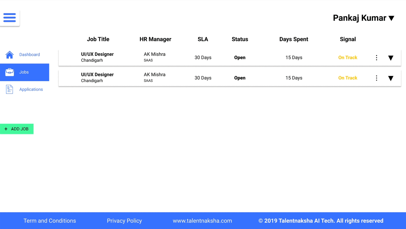This screenshot has height=229, width=406.
Task: Click 'On Track' signal in the second row
Action: pos(348,78)
